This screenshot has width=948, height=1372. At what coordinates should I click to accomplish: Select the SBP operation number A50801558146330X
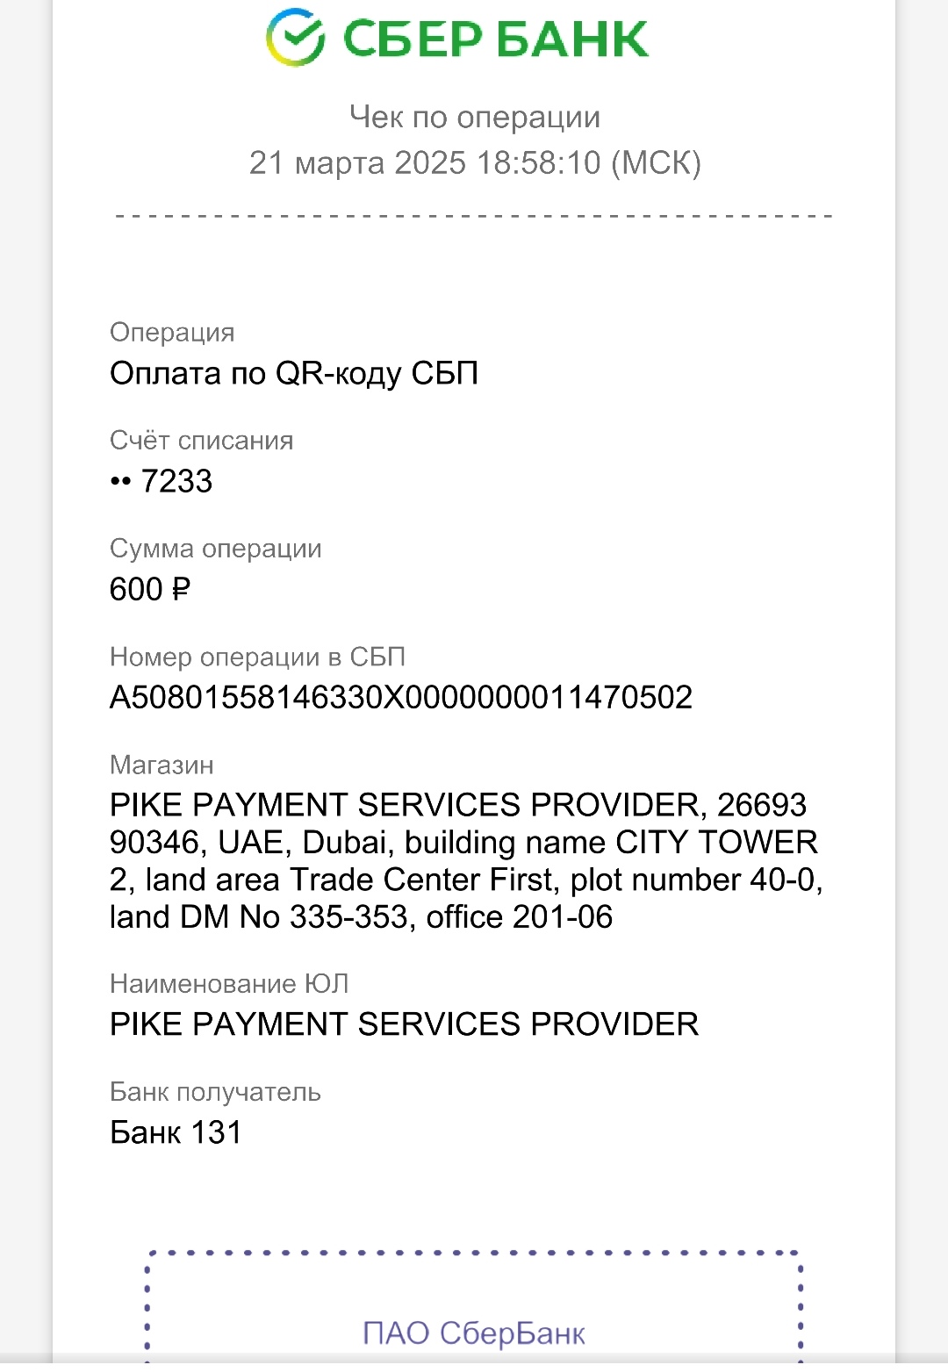click(x=401, y=698)
